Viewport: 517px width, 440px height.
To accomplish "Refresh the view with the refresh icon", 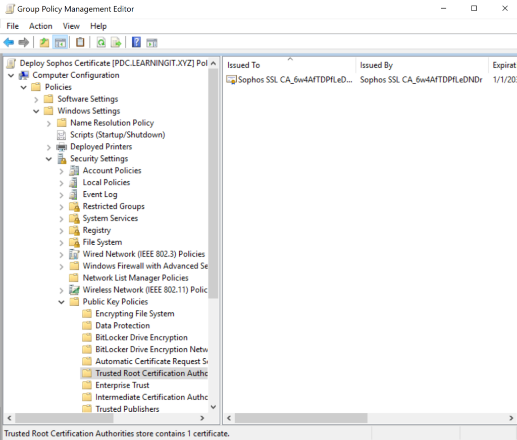I will [101, 42].
